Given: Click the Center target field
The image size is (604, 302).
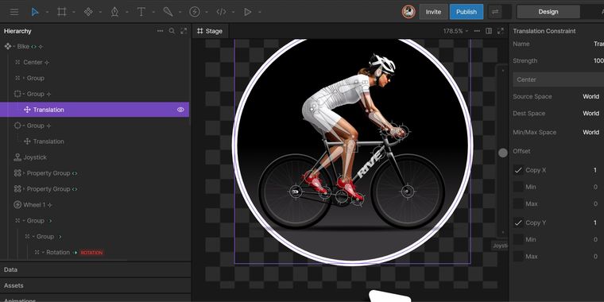Looking at the screenshot, I should point(559,79).
